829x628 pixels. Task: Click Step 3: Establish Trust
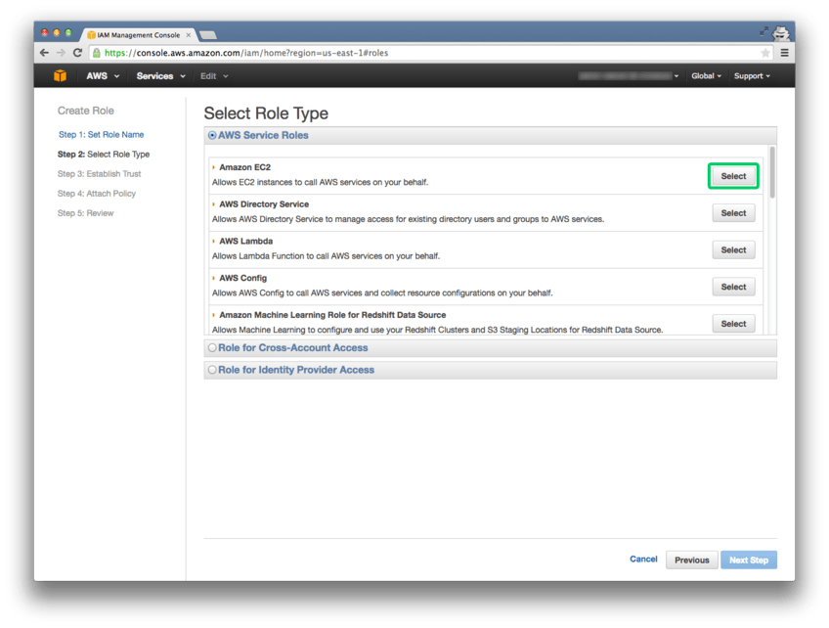(100, 174)
